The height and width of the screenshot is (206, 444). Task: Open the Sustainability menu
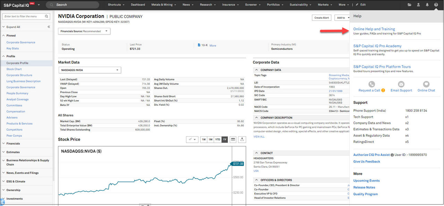tap(300, 5)
